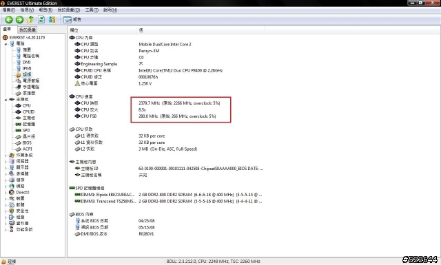Click the status bar text 'BDLL: 2.3.212.0, CPU: 2249 MHz'
This screenshot has width=441, height=265.
[x=198, y=262]
